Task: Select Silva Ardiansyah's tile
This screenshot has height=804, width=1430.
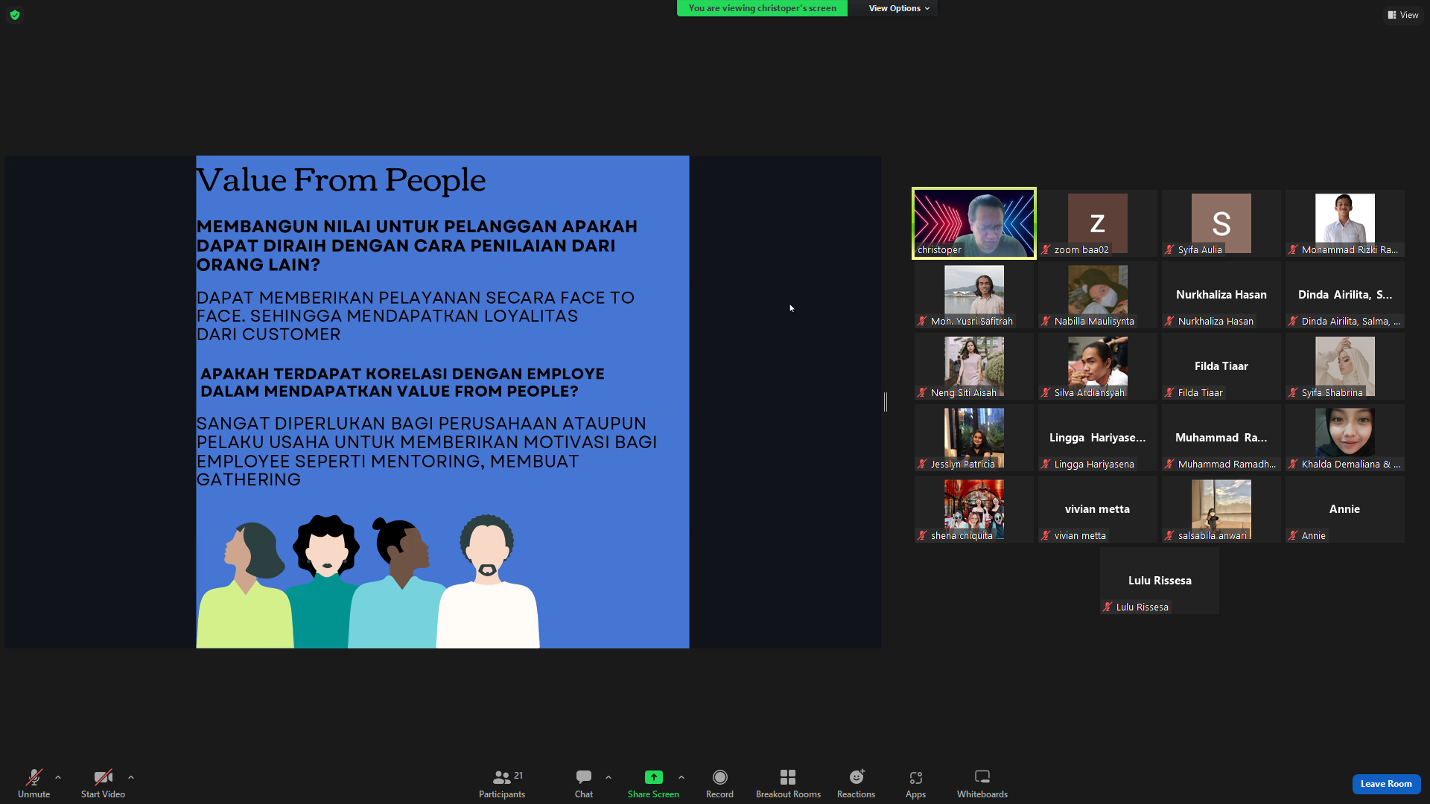Action: (x=1098, y=366)
